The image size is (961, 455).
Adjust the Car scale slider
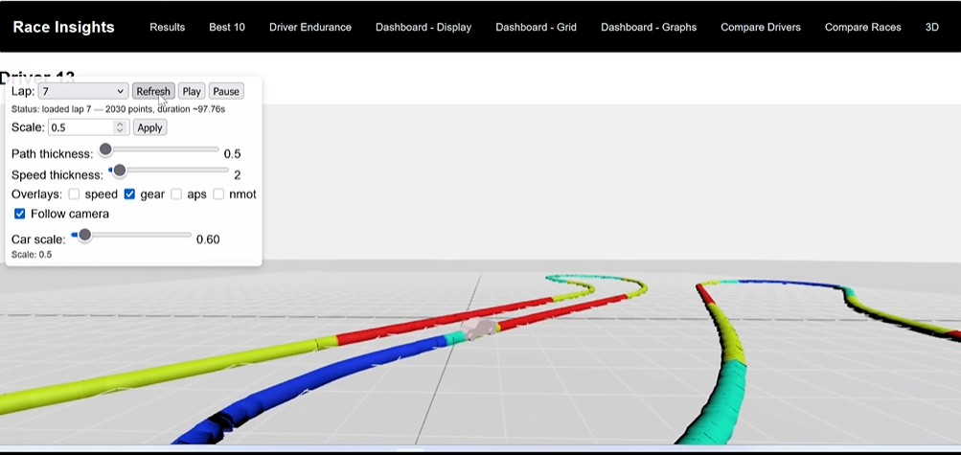coord(131,235)
